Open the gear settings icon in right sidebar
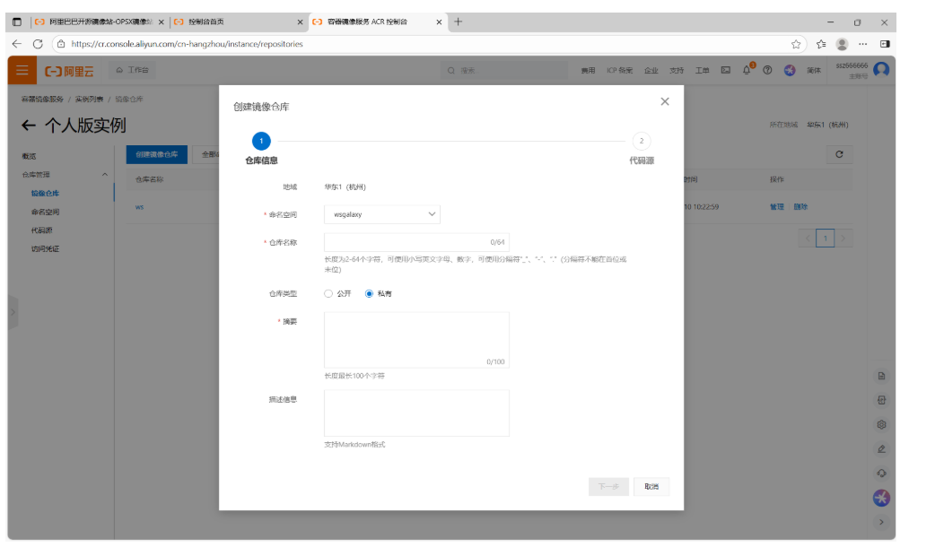The height and width of the screenshot is (547, 944). (x=881, y=424)
